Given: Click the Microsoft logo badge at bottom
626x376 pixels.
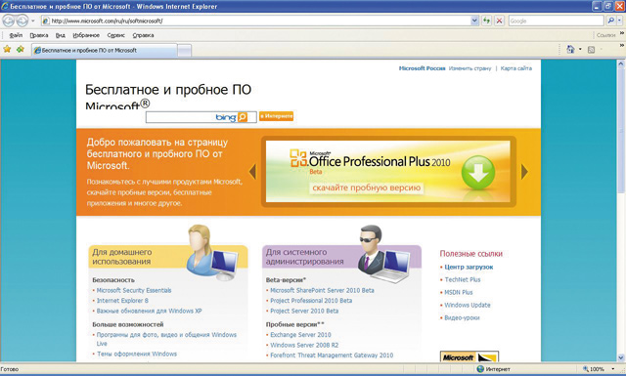Looking at the screenshot, I should [469, 356].
